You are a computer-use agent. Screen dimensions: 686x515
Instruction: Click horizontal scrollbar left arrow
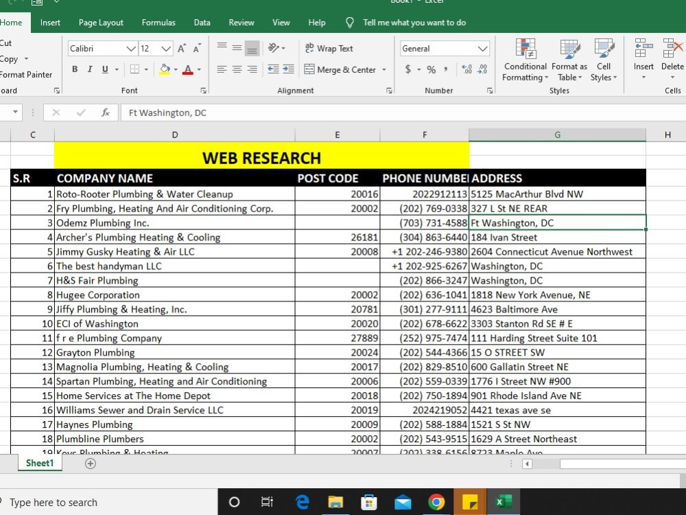pyautogui.click(x=527, y=463)
